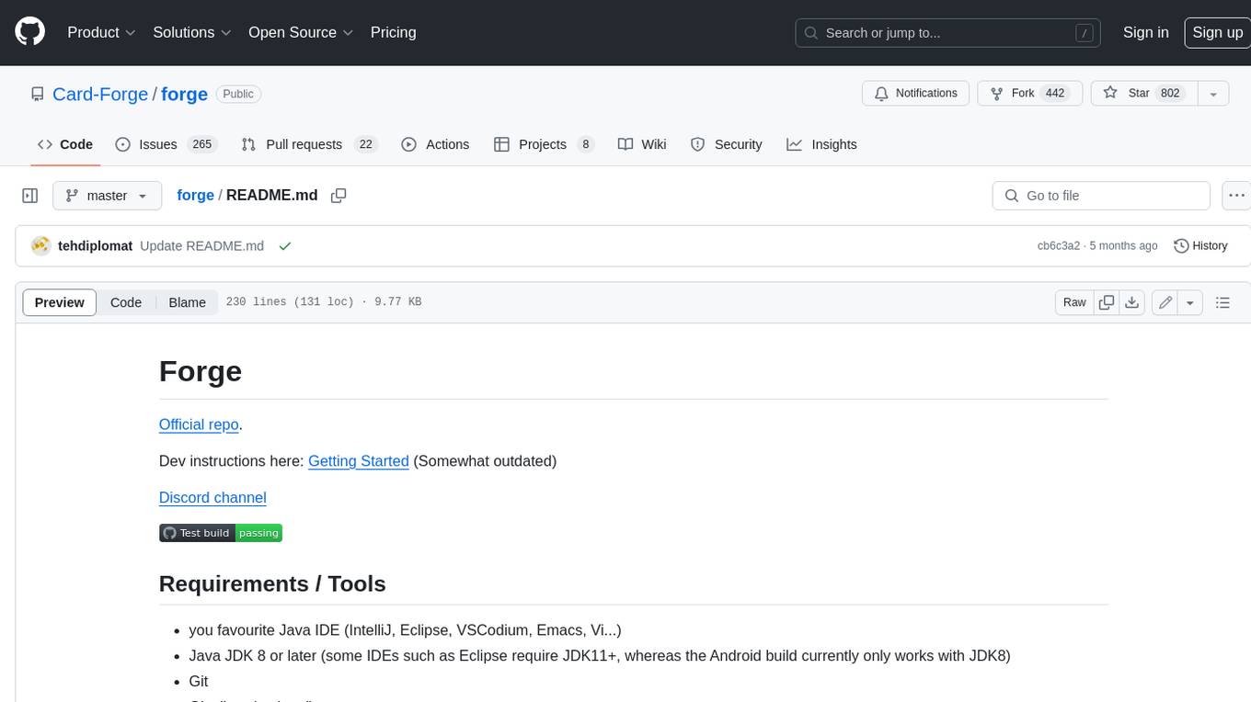Screen dimensions: 1251x702
Task: Click the Sign in link
Action: click(1145, 32)
